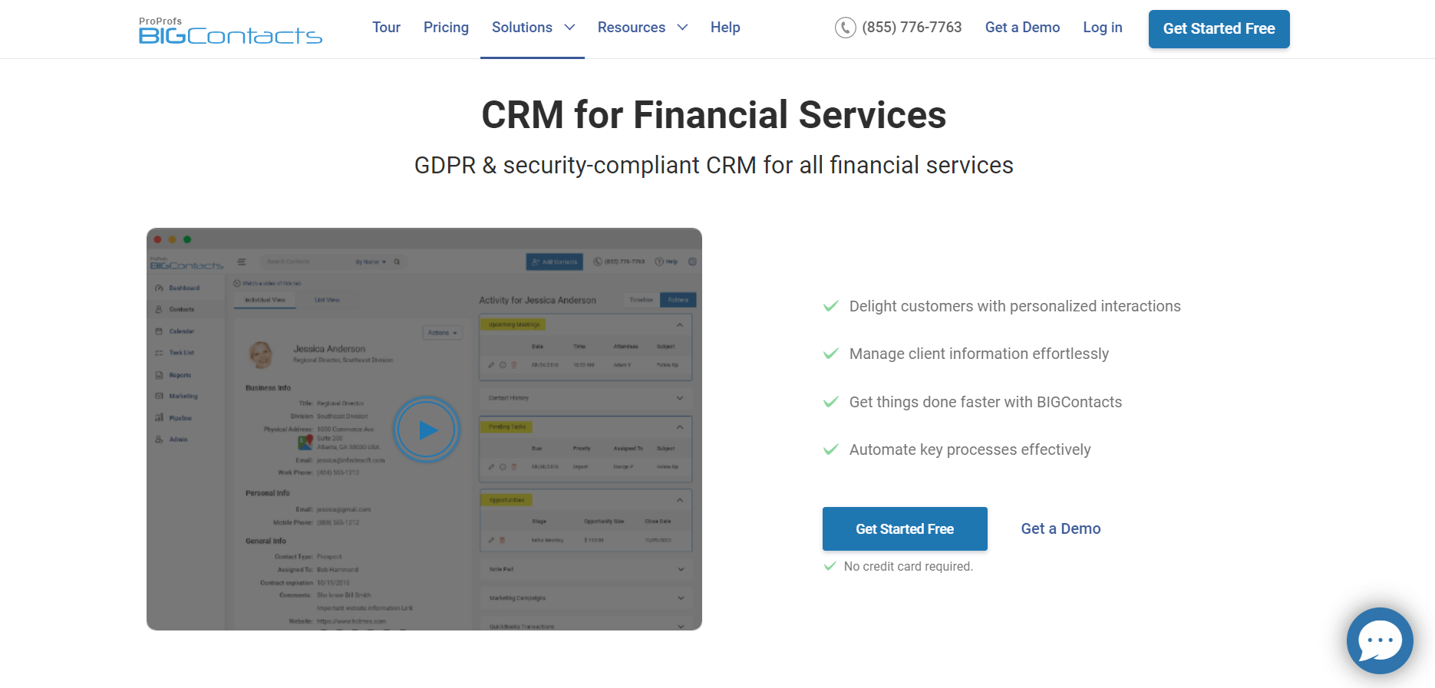Click the Calendar item in preview sidebar
The image size is (1435, 688).
click(x=175, y=331)
